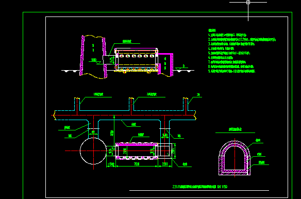Click note line 2 in the notes block

coord(242,40)
